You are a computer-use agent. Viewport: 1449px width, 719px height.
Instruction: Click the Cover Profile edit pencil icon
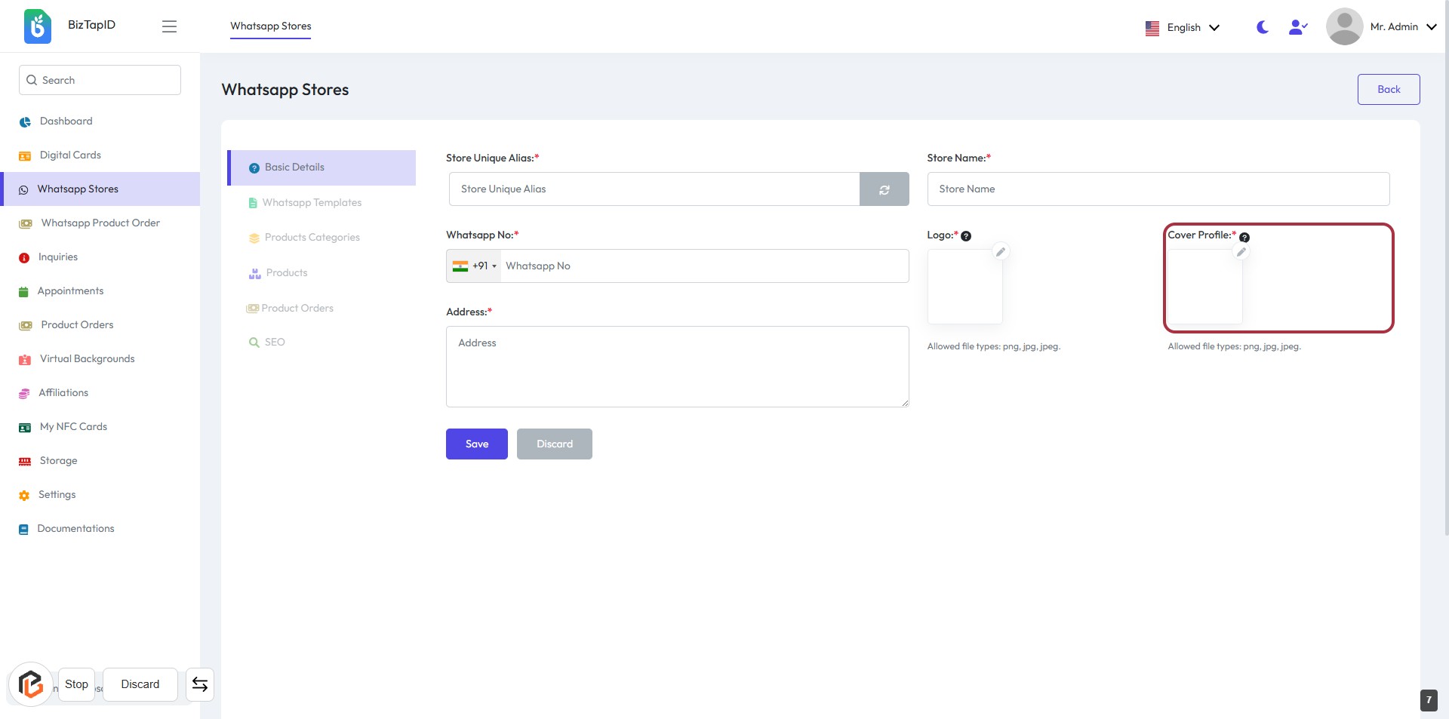click(1241, 252)
